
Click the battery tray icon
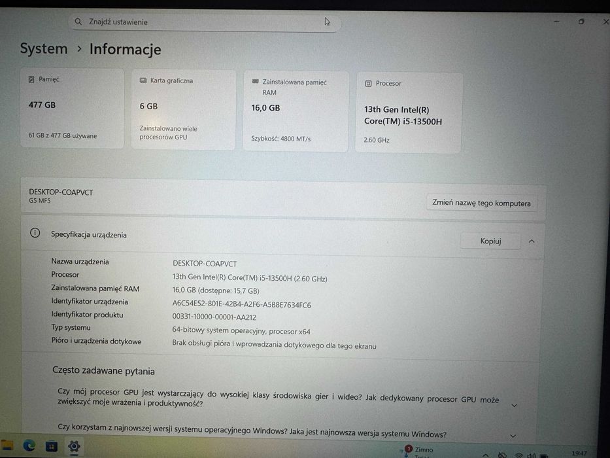[544, 455]
